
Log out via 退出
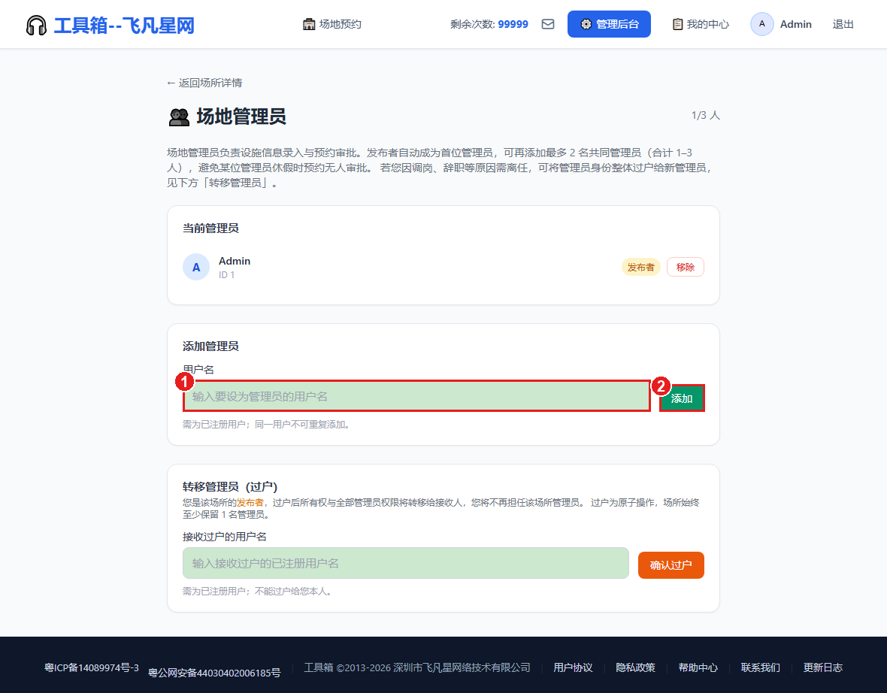(x=843, y=24)
